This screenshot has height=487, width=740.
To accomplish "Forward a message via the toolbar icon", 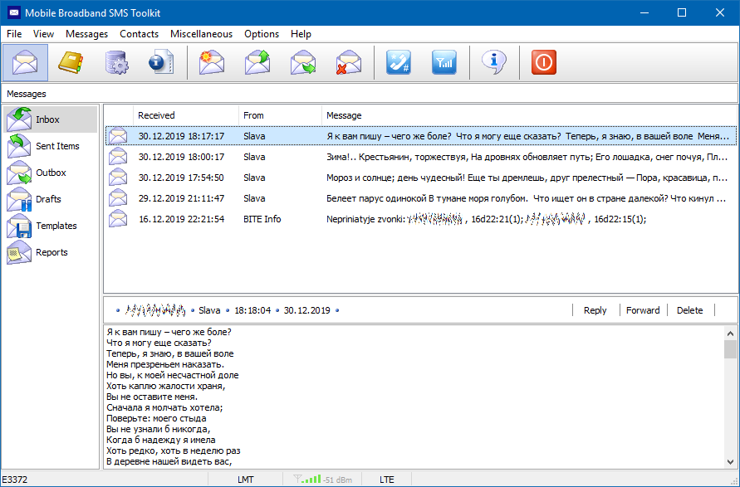I will (x=303, y=61).
